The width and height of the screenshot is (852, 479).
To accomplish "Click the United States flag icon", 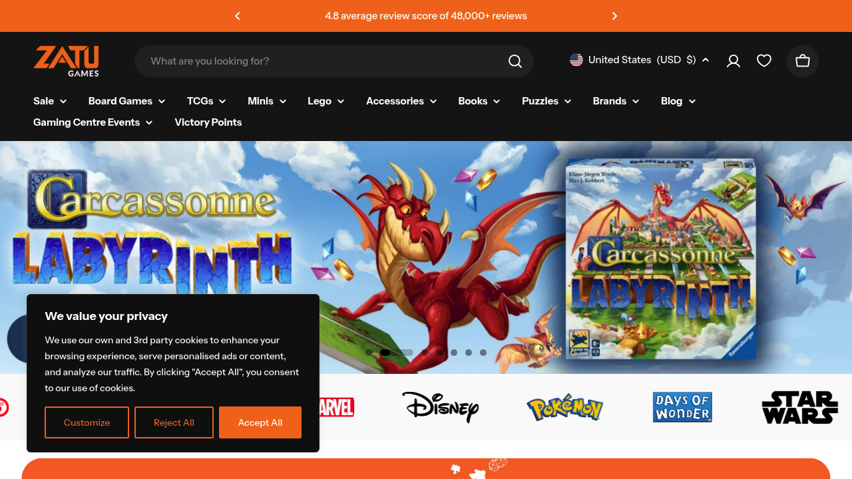I will click(x=576, y=60).
